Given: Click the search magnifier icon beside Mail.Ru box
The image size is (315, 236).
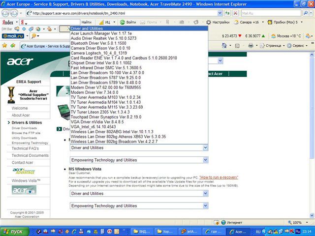Looking at the screenshot, I should [x=306, y=13].
